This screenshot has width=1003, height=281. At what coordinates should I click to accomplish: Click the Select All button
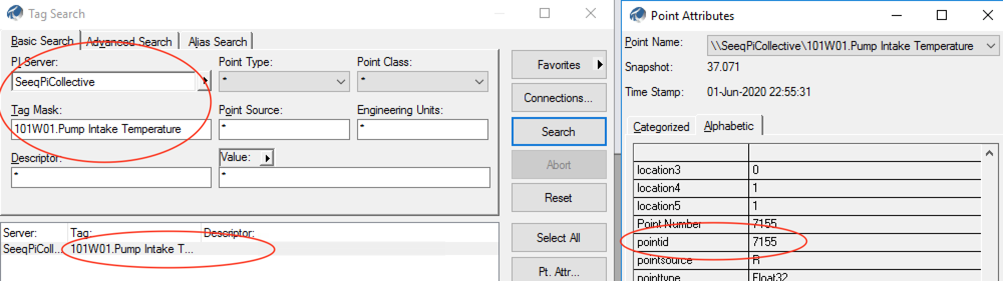tap(558, 238)
